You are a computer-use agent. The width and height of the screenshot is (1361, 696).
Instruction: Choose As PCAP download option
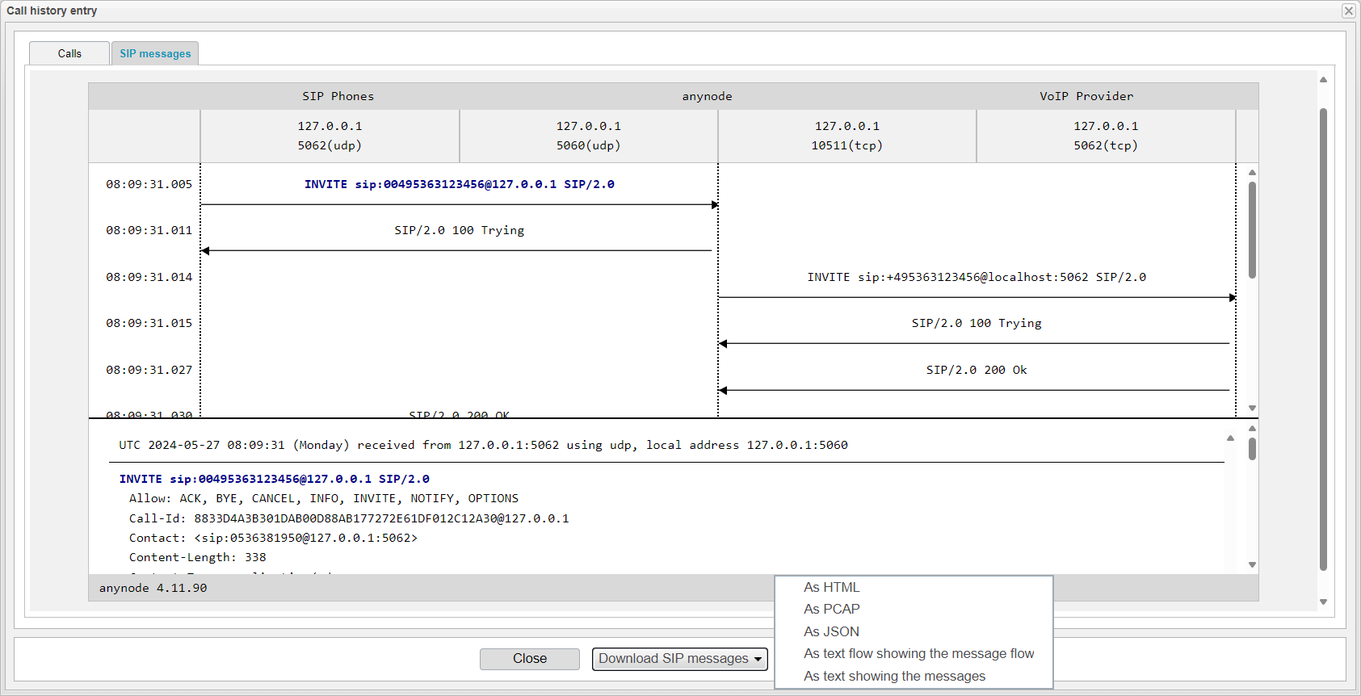832,609
